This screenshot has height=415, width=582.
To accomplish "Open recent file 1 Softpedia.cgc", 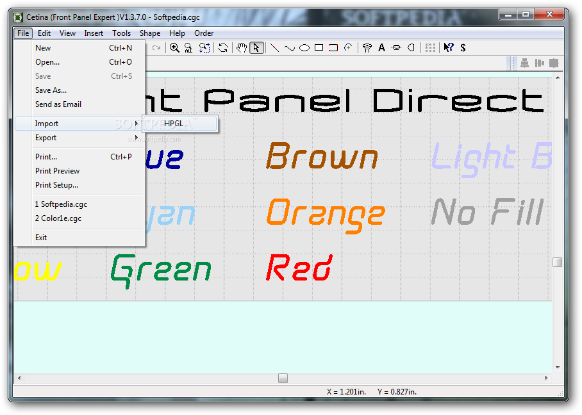I will (x=79, y=204).
